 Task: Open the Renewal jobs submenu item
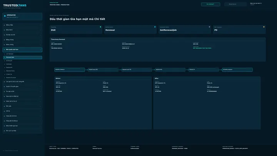coord(23,57)
